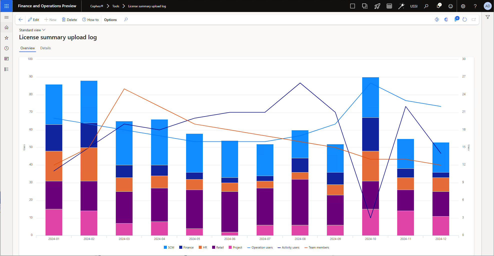
Task: Click the Retail color swatch in legend
Action: (x=214, y=247)
